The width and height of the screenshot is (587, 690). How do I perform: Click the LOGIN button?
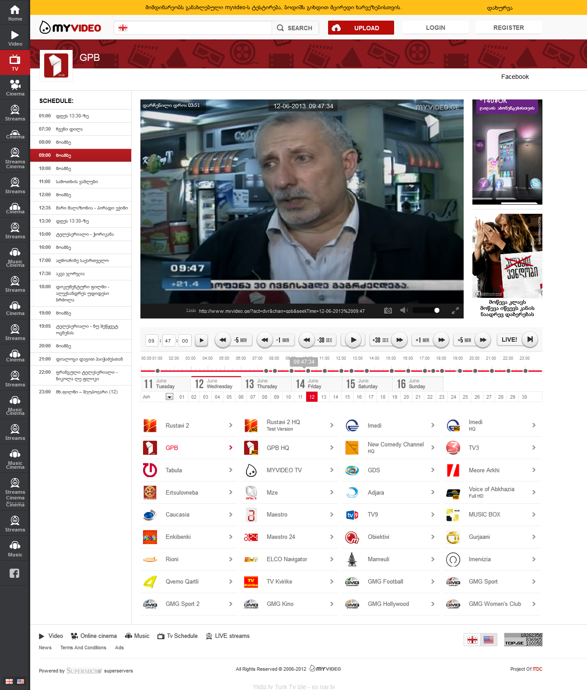tap(435, 28)
